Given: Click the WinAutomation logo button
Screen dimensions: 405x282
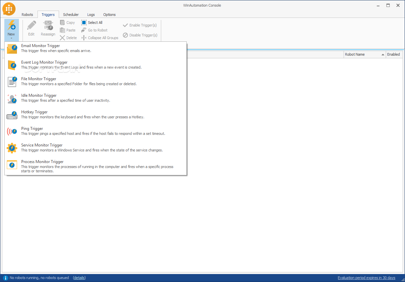Looking at the screenshot, I should pos(9,9).
